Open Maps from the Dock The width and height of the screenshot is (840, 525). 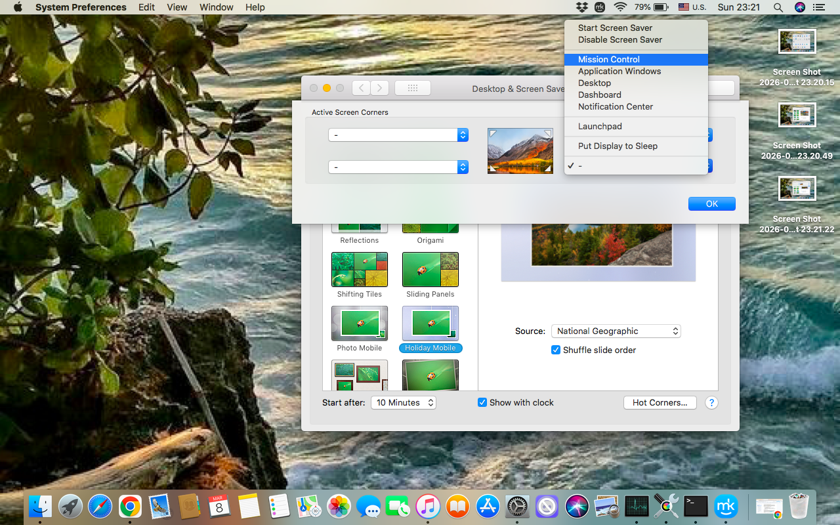pos(308,506)
